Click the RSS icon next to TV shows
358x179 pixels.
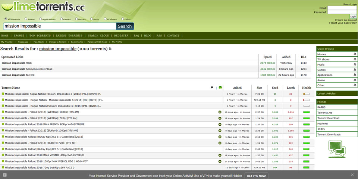point(355,59)
